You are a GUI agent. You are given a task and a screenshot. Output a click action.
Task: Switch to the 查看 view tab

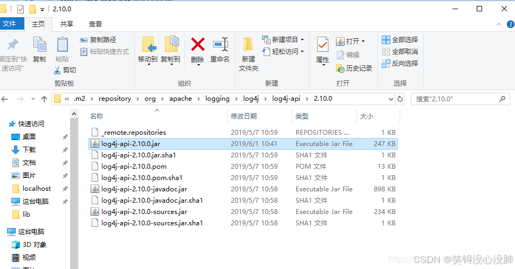[x=95, y=24]
